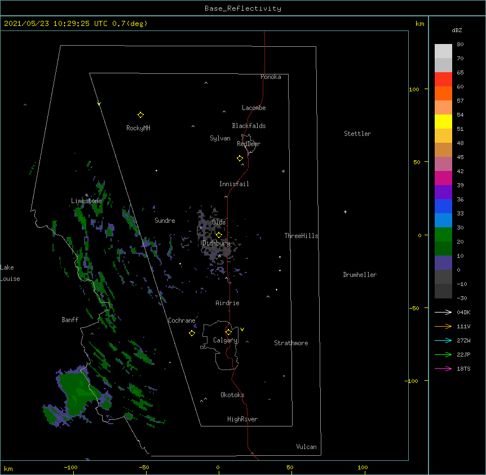
Task: Click the white plus marker below Stettler
Action: pyautogui.click(x=345, y=212)
